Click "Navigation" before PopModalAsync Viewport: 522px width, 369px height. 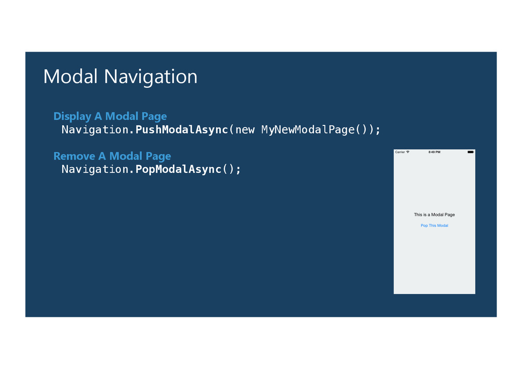pyautogui.click(x=95, y=169)
